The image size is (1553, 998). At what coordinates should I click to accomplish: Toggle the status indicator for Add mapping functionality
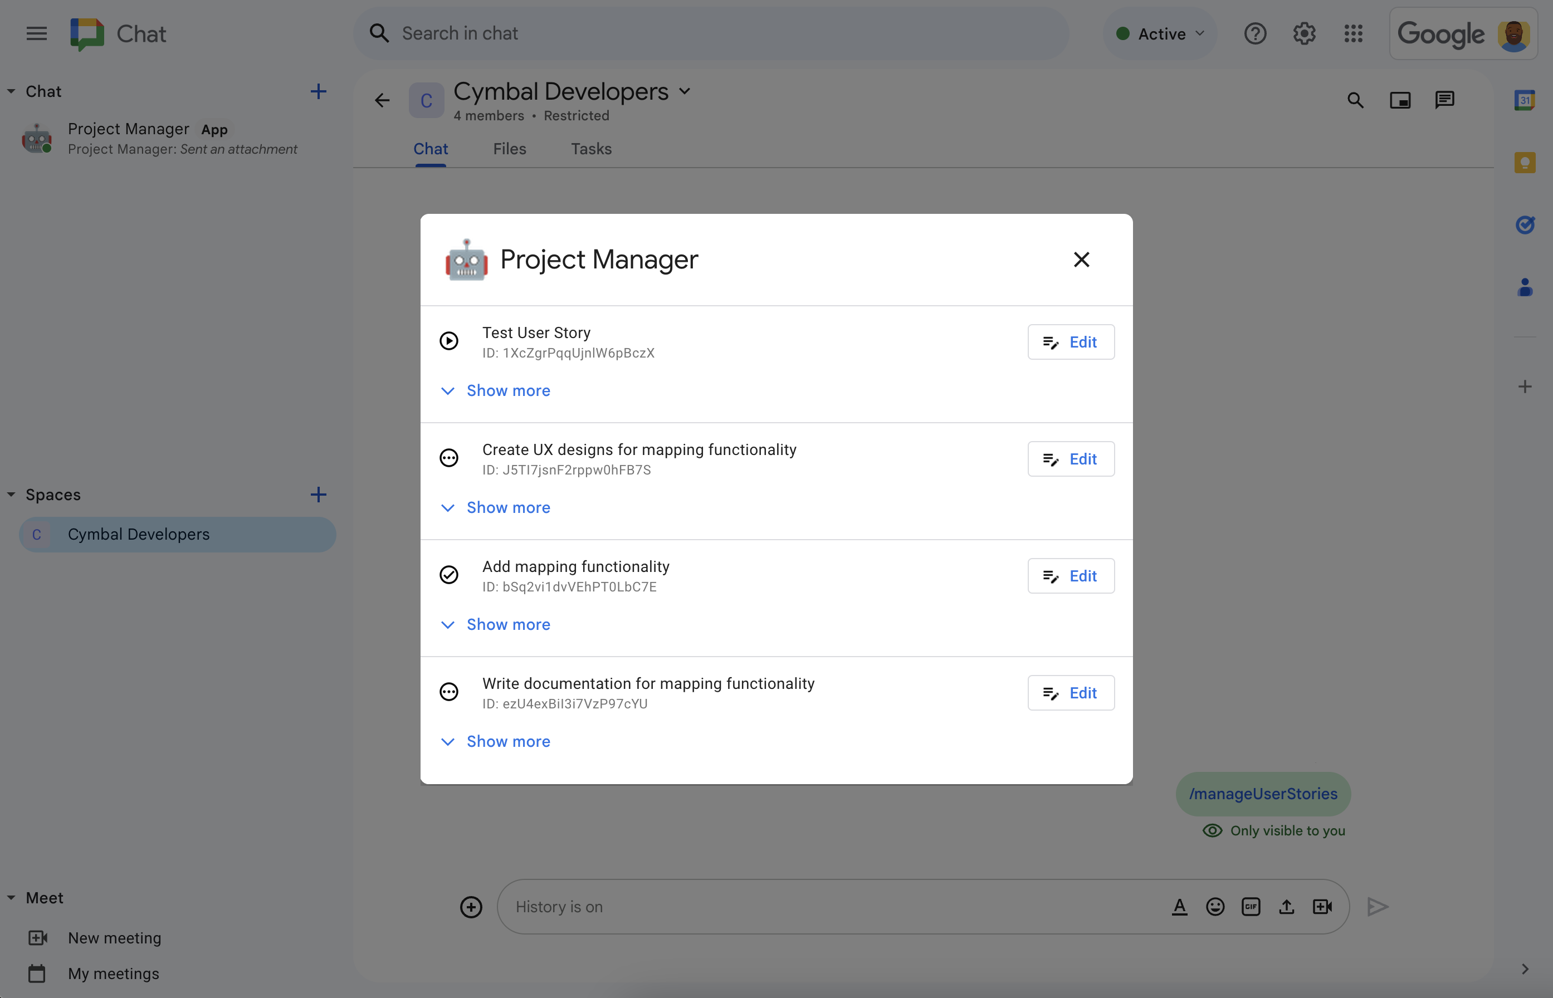451,575
